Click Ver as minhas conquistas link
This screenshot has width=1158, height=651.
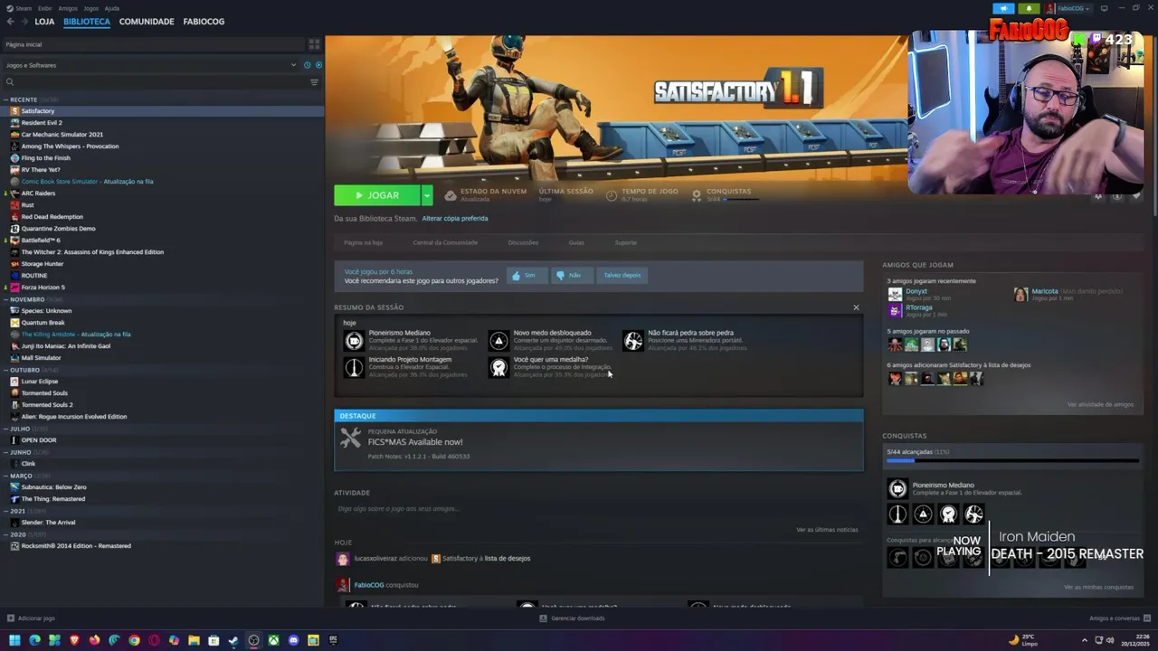[1098, 587]
